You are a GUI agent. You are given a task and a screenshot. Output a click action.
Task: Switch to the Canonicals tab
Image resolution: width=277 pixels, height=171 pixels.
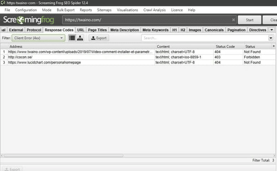tap(214, 30)
